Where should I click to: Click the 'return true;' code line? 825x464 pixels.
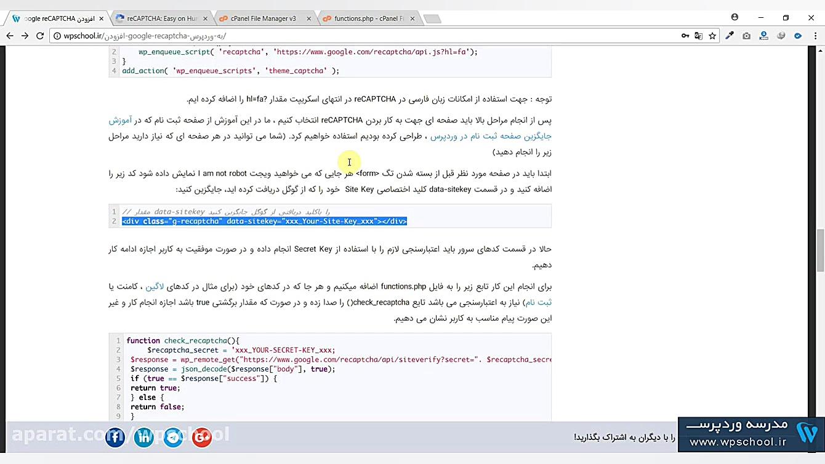click(155, 388)
